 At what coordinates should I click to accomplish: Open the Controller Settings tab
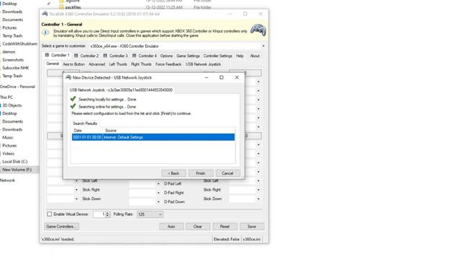coord(218,56)
